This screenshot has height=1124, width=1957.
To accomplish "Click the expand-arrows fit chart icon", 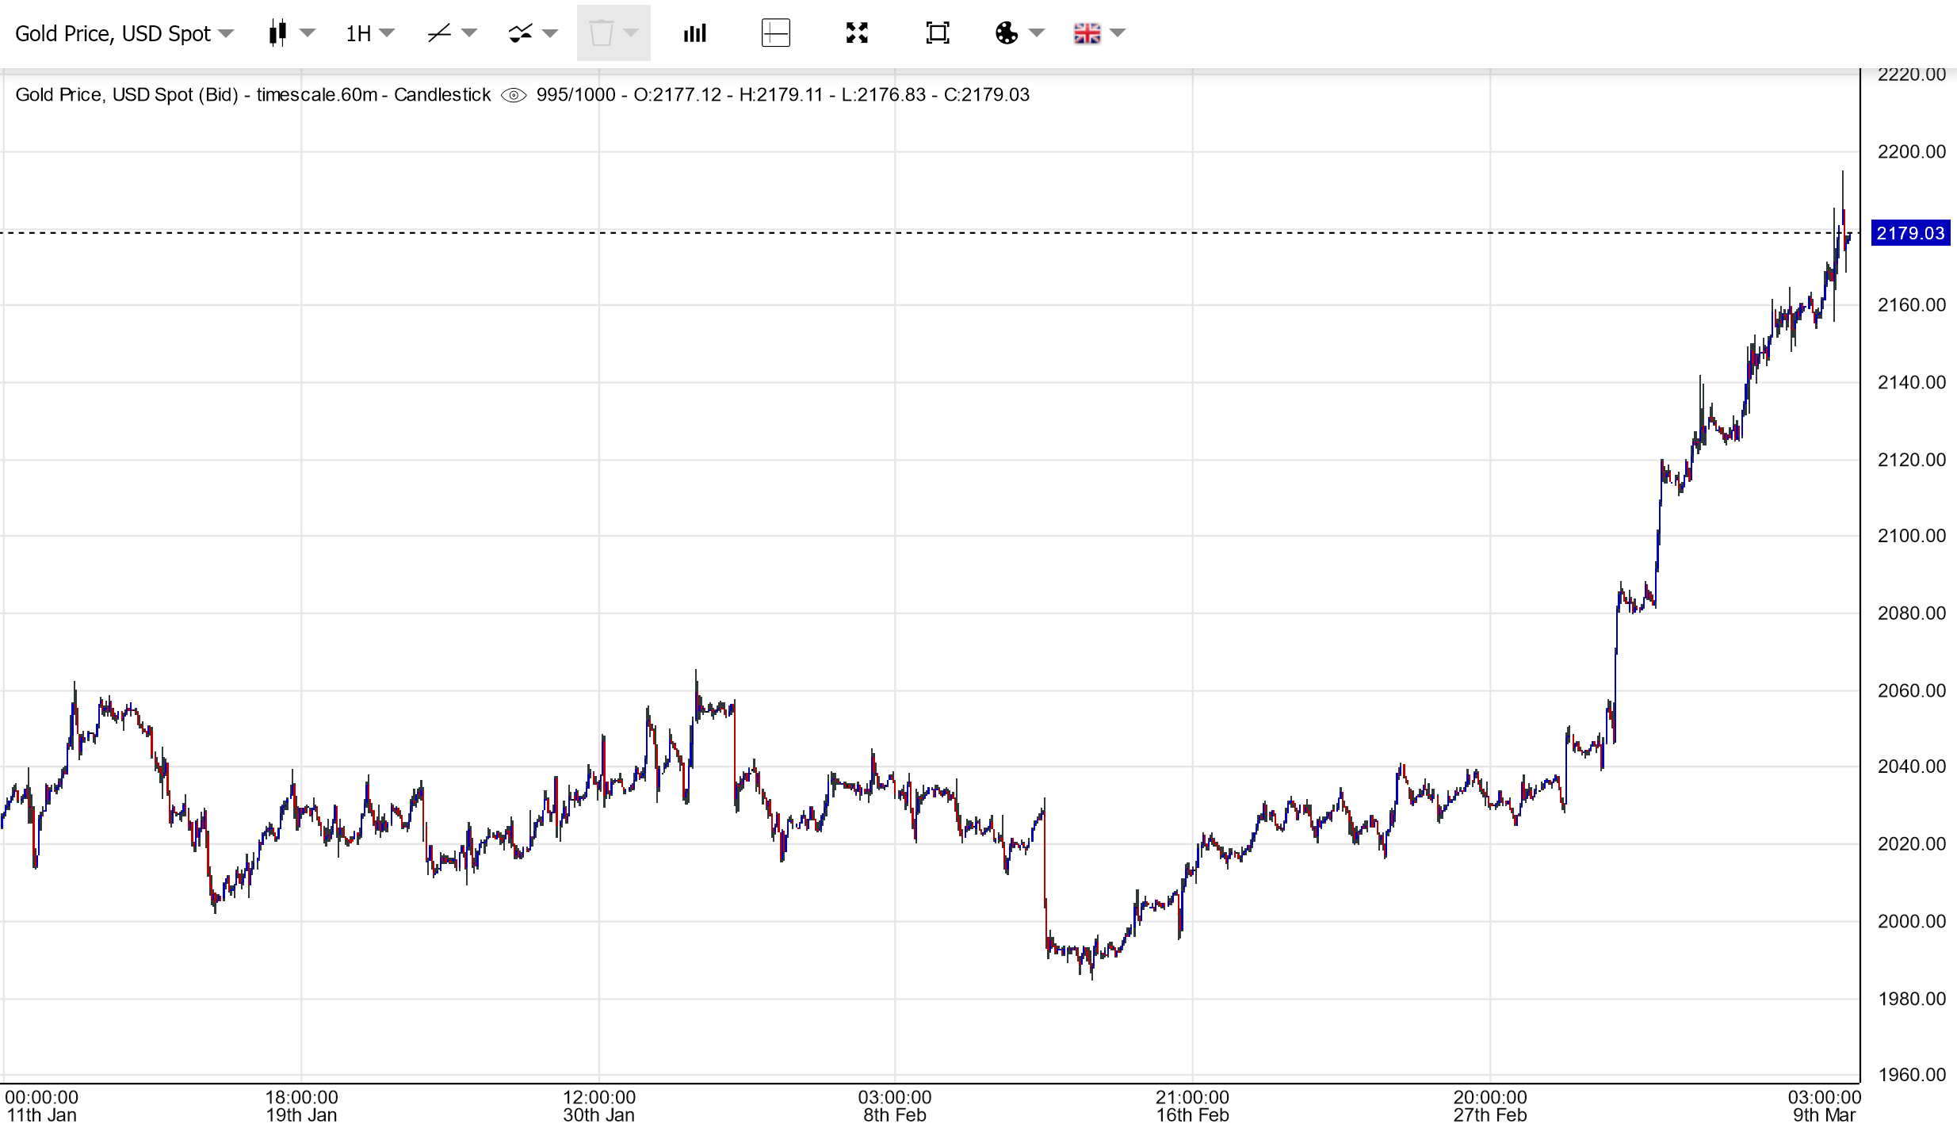I will pos(857,33).
